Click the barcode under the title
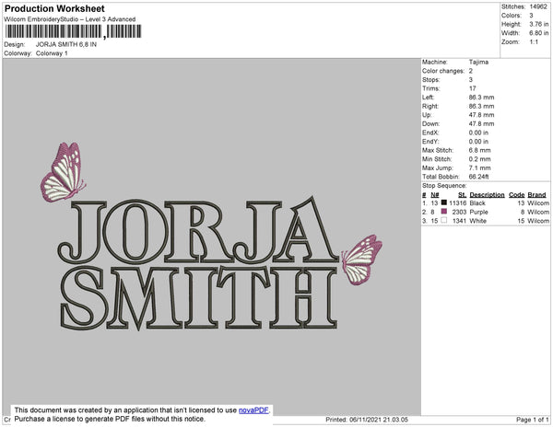Image resolution: width=553 pixels, height=427 pixels. tap(74, 31)
